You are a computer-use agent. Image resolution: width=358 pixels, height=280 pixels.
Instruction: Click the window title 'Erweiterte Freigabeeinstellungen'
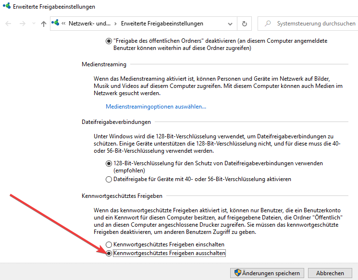coord(54,7)
